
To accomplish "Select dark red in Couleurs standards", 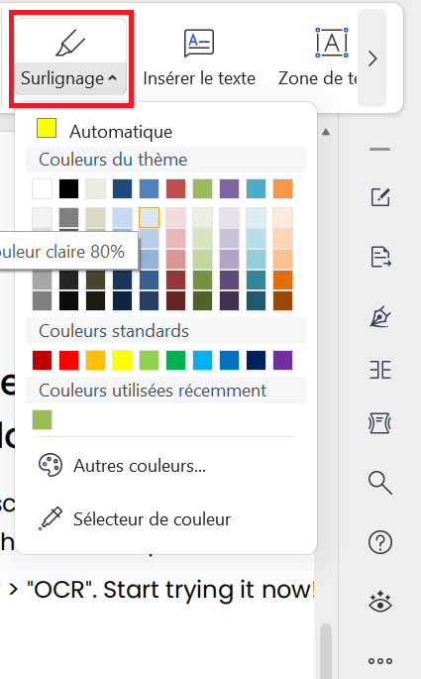I will pos(42,360).
